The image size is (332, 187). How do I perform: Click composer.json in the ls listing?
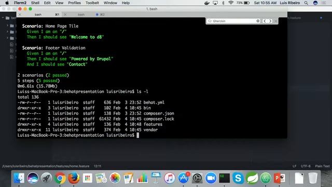[x=159, y=113]
